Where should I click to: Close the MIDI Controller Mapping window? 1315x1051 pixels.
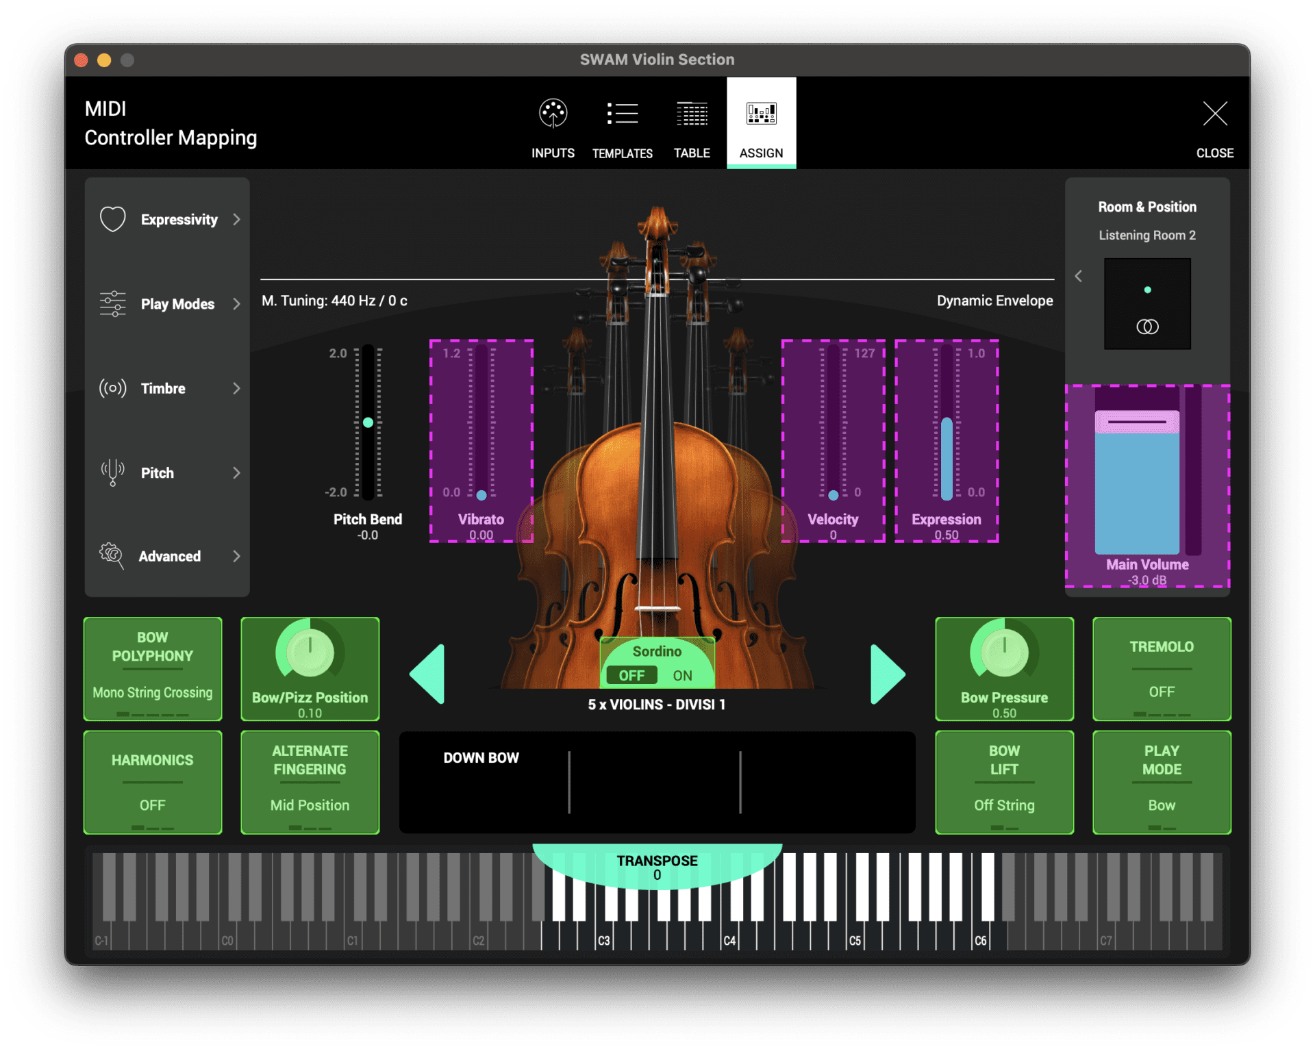(x=1215, y=114)
